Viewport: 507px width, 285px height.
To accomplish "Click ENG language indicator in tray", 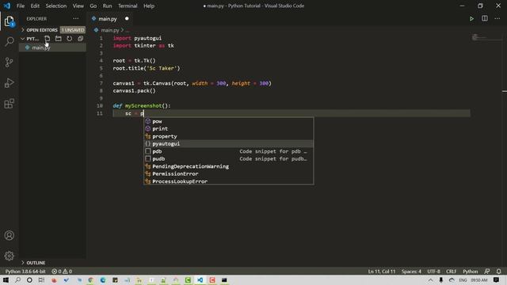I will 463,280.
